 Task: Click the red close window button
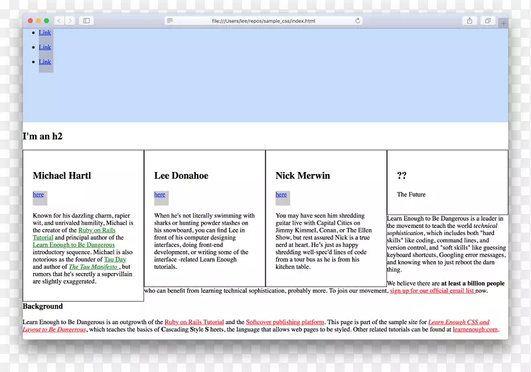pyautogui.click(x=30, y=21)
